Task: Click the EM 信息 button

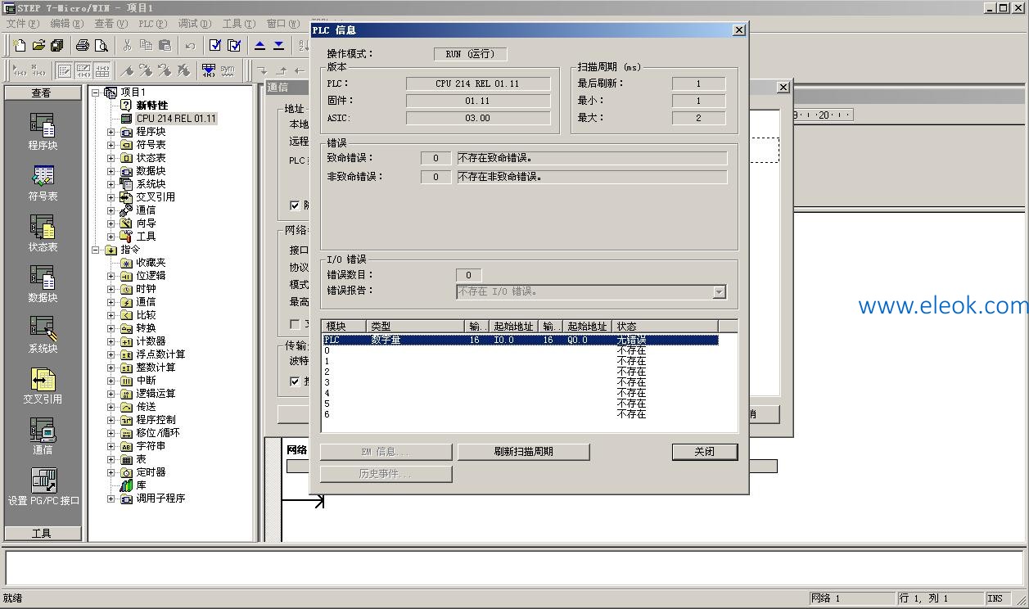Action: [386, 452]
